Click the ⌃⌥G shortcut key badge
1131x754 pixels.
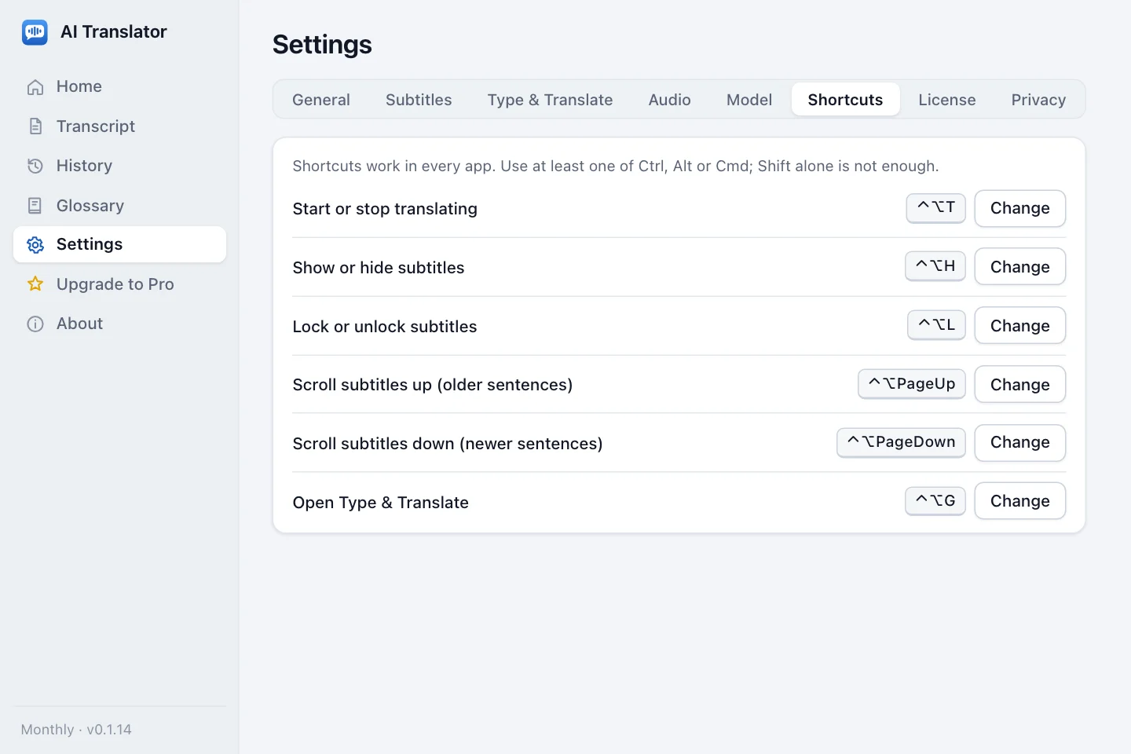tap(935, 500)
